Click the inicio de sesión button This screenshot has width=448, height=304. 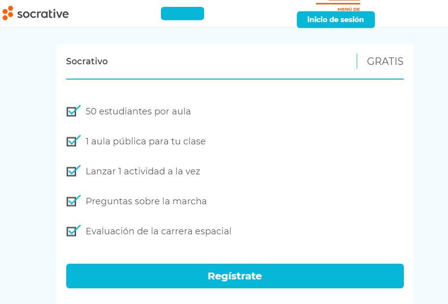(x=336, y=20)
